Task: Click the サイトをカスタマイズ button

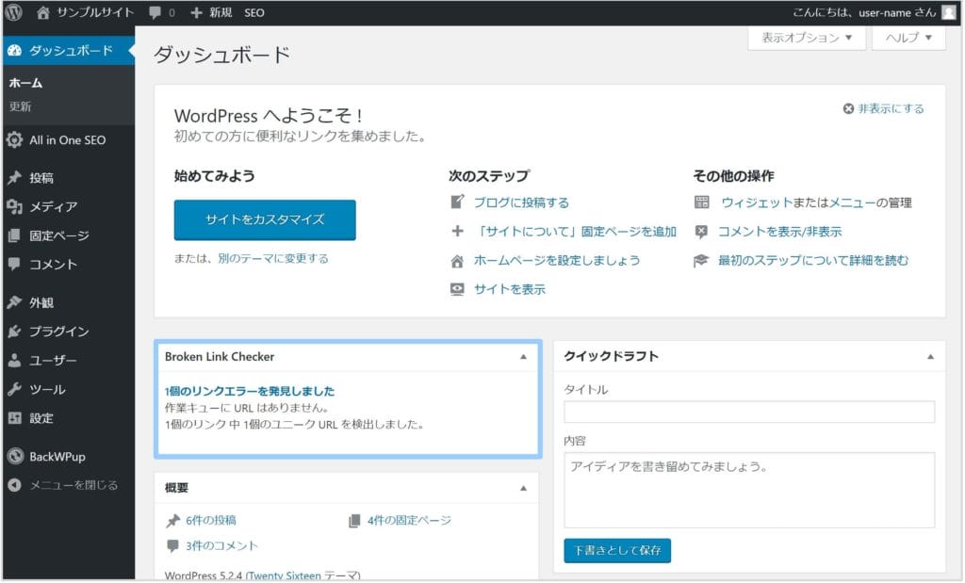Action: click(x=265, y=219)
